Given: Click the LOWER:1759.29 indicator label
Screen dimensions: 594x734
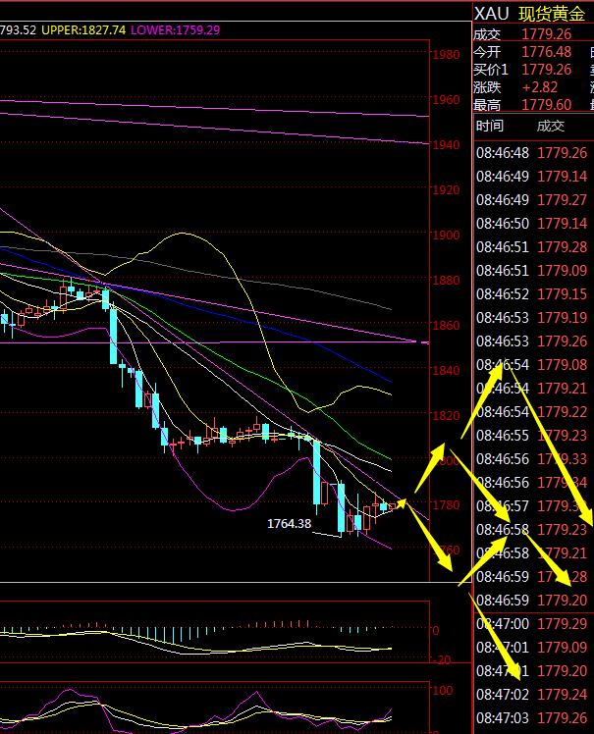Looking at the screenshot, I should click(175, 30).
